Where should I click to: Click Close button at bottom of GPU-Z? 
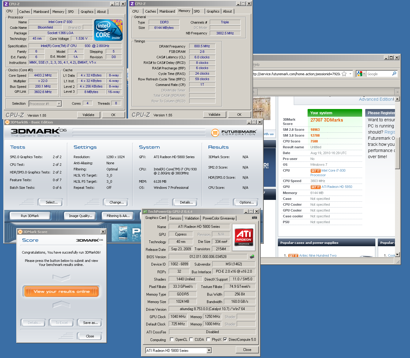(247, 350)
